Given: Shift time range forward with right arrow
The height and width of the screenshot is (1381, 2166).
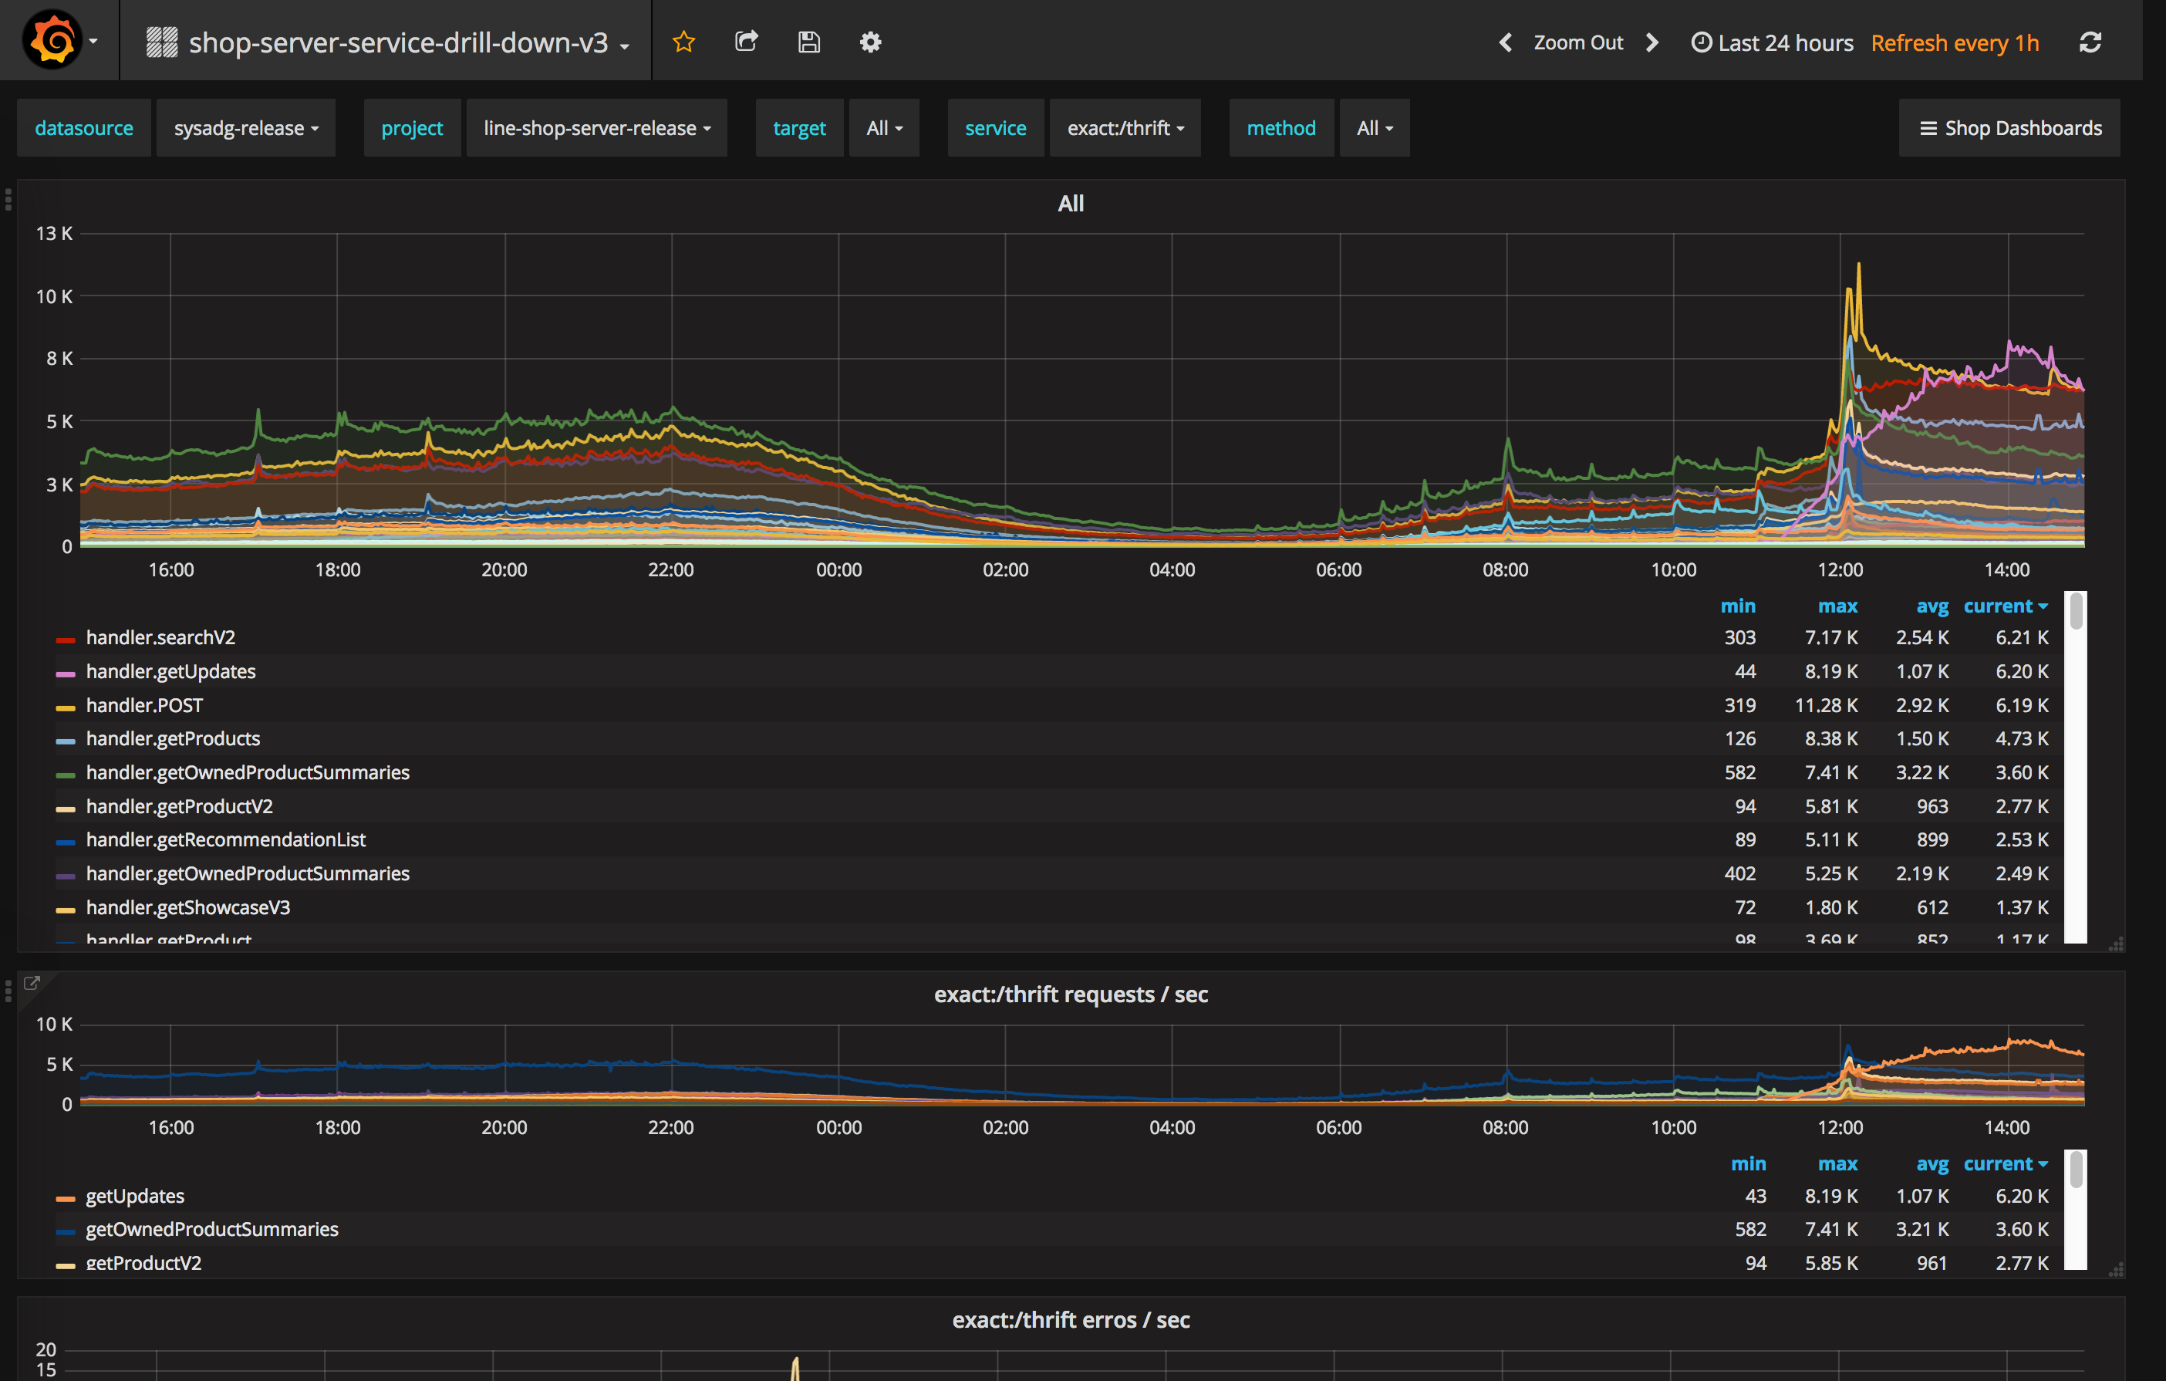Looking at the screenshot, I should click(1651, 42).
